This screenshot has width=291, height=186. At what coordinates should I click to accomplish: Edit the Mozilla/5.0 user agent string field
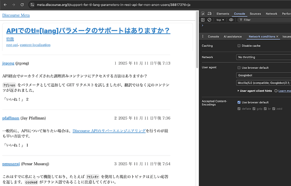click(264, 83)
